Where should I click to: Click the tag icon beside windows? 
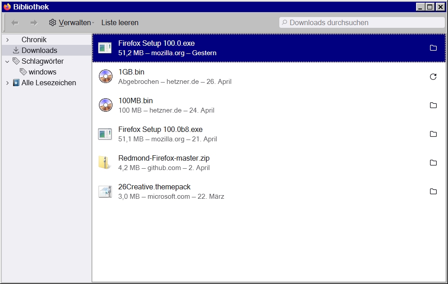click(x=23, y=72)
